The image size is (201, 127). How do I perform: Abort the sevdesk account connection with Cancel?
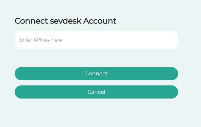[x=96, y=92]
